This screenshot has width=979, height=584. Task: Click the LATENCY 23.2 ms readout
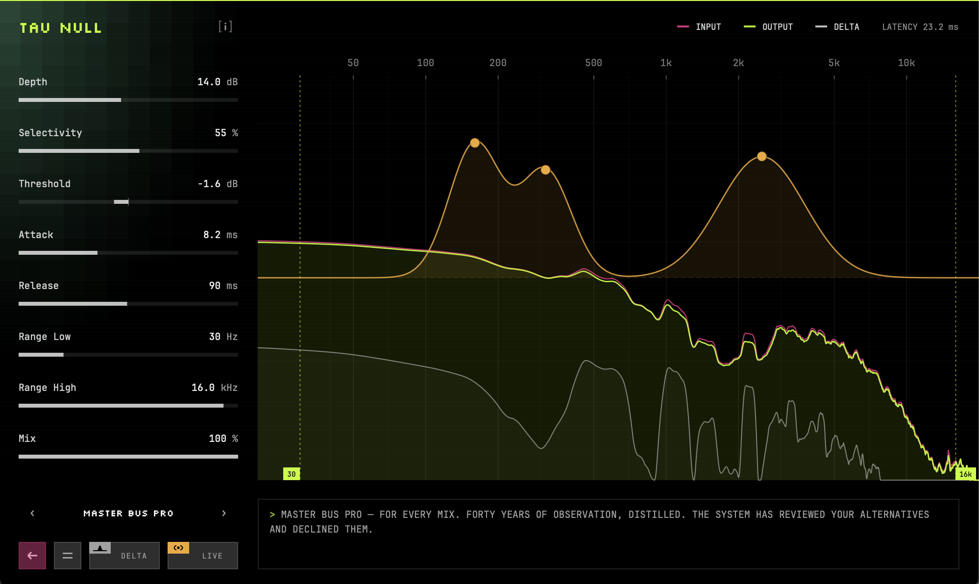point(920,27)
